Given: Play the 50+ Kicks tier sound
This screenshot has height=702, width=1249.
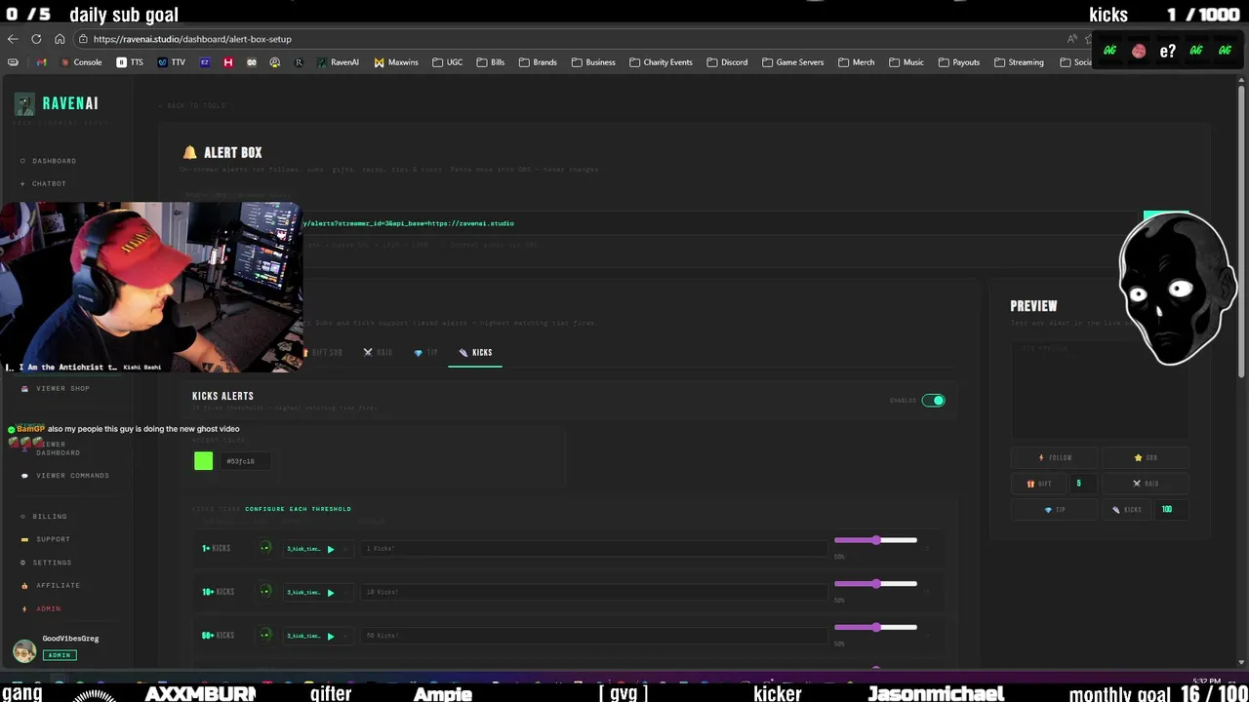Looking at the screenshot, I should (x=331, y=636).
